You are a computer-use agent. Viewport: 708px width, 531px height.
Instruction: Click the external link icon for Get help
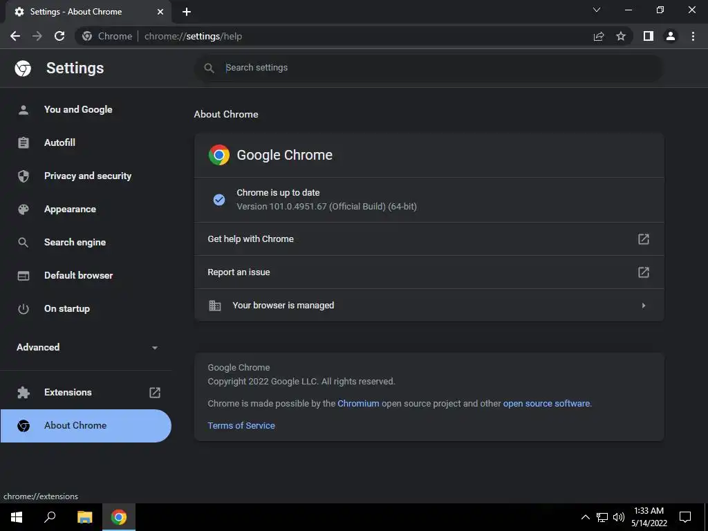click(x=644, y=239)
